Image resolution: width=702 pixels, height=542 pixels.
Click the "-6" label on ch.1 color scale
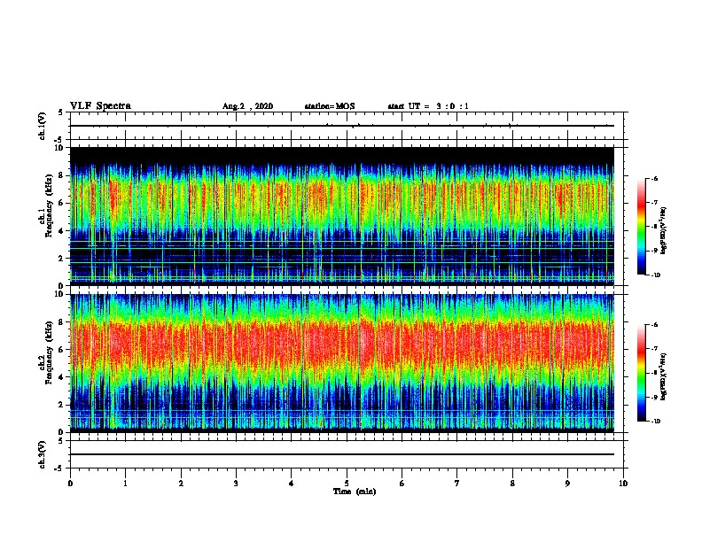[654, 178]
